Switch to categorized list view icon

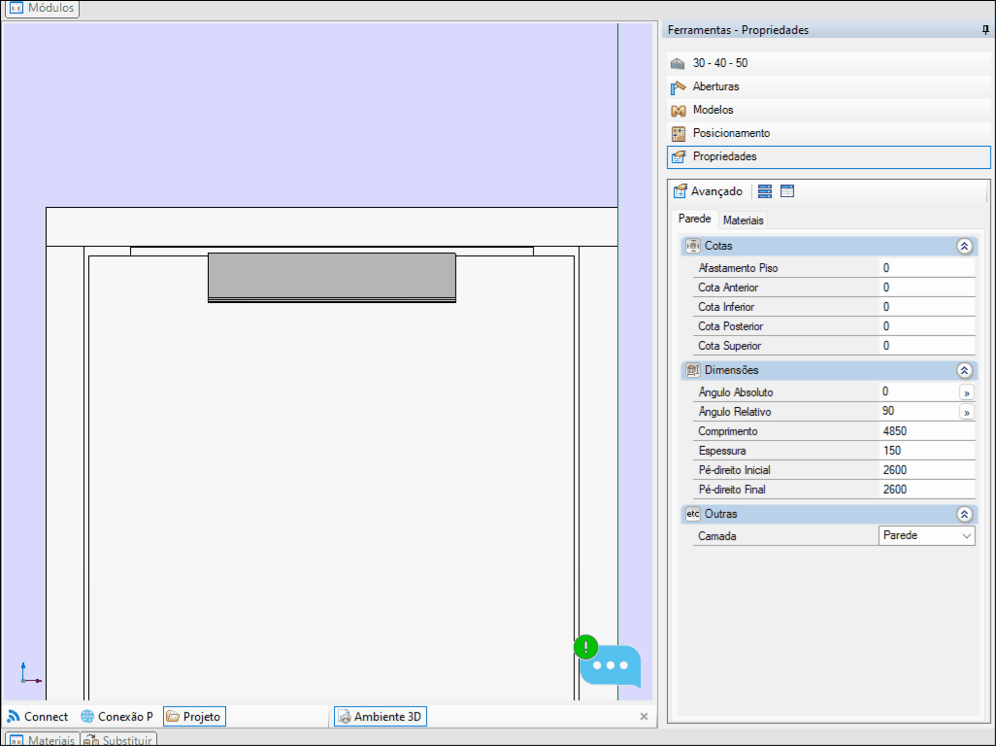pyautogui.click(x=765, y=191)
